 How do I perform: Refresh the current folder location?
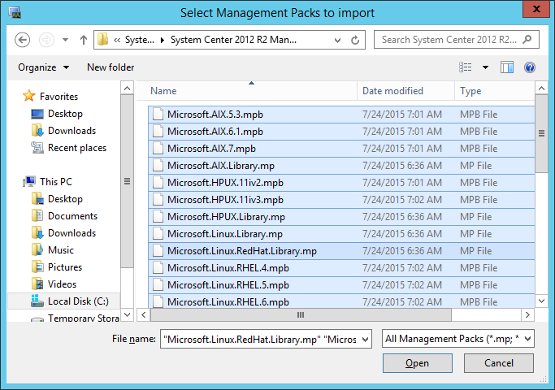(x=355, y=40)
